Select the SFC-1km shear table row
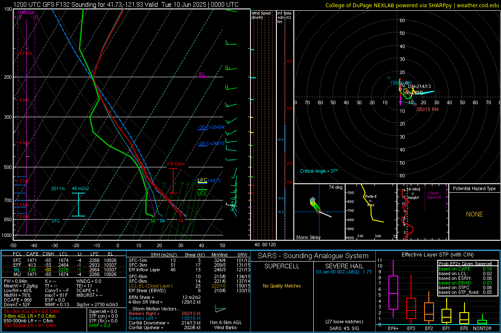The height and width of the screenshot is (333, 501). (189, 260)
